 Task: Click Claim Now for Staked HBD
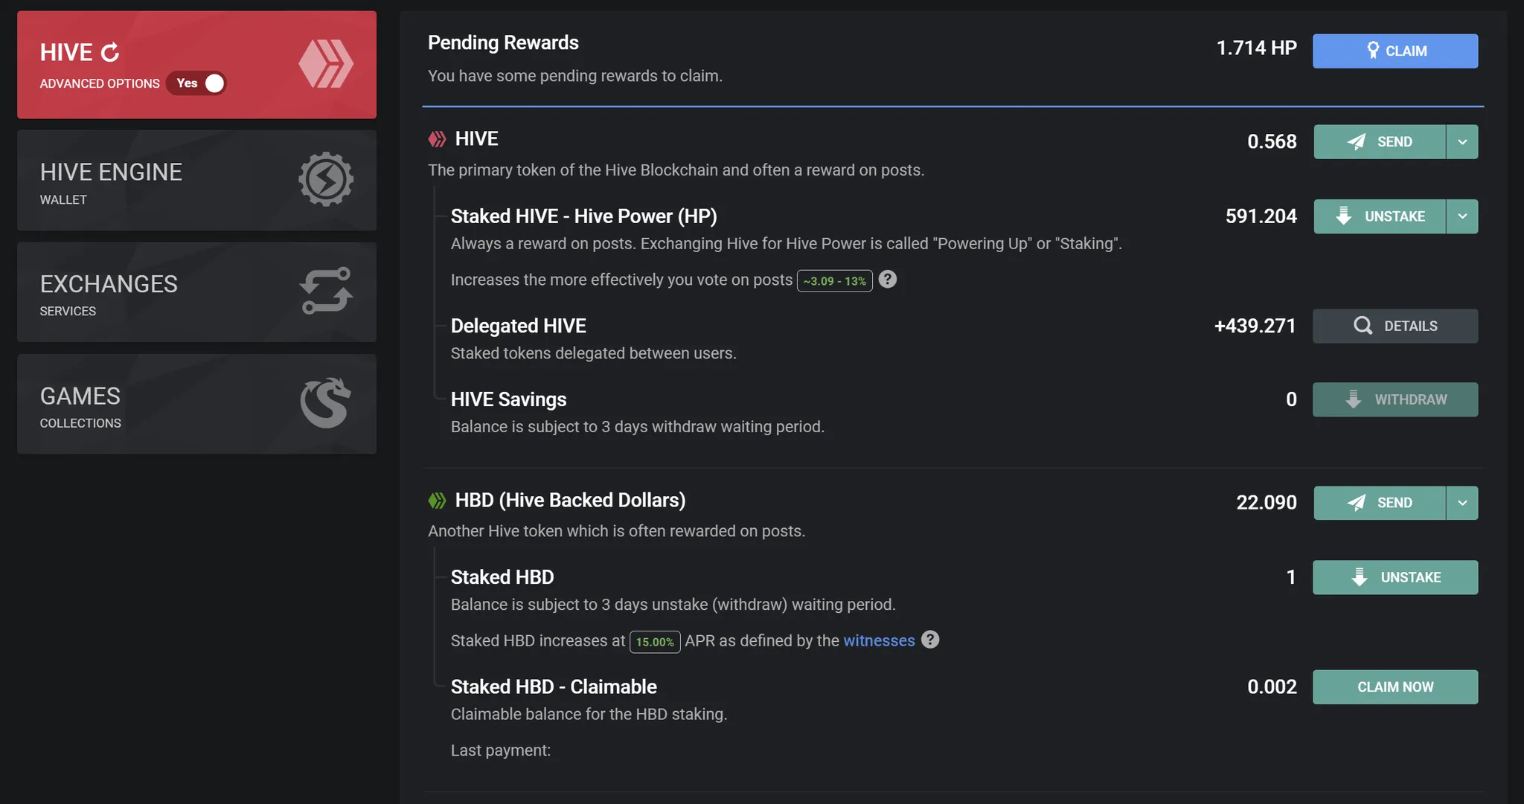(x=1395, y=687)
